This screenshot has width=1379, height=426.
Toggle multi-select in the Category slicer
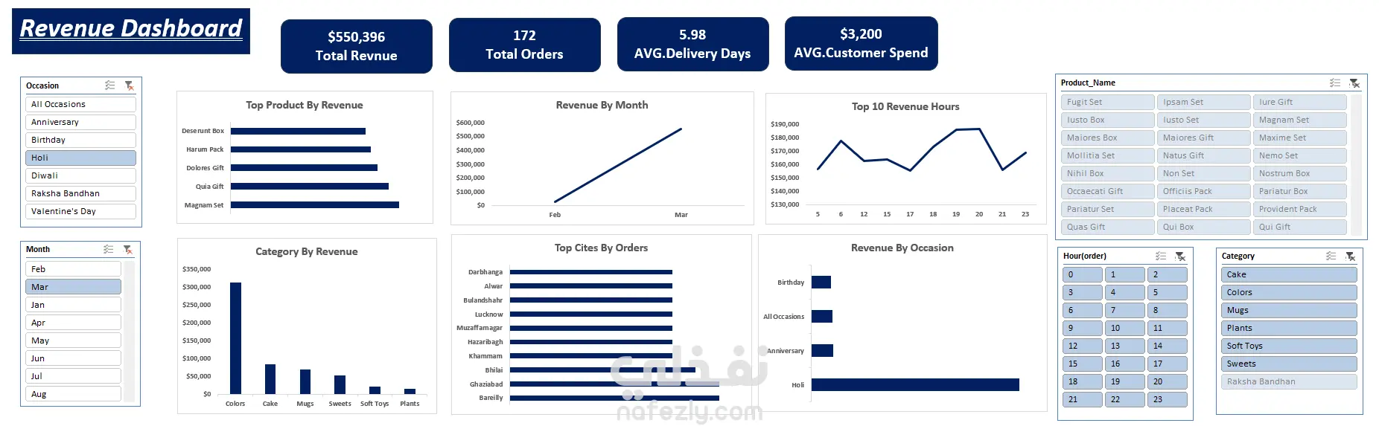coord(1331,256)
